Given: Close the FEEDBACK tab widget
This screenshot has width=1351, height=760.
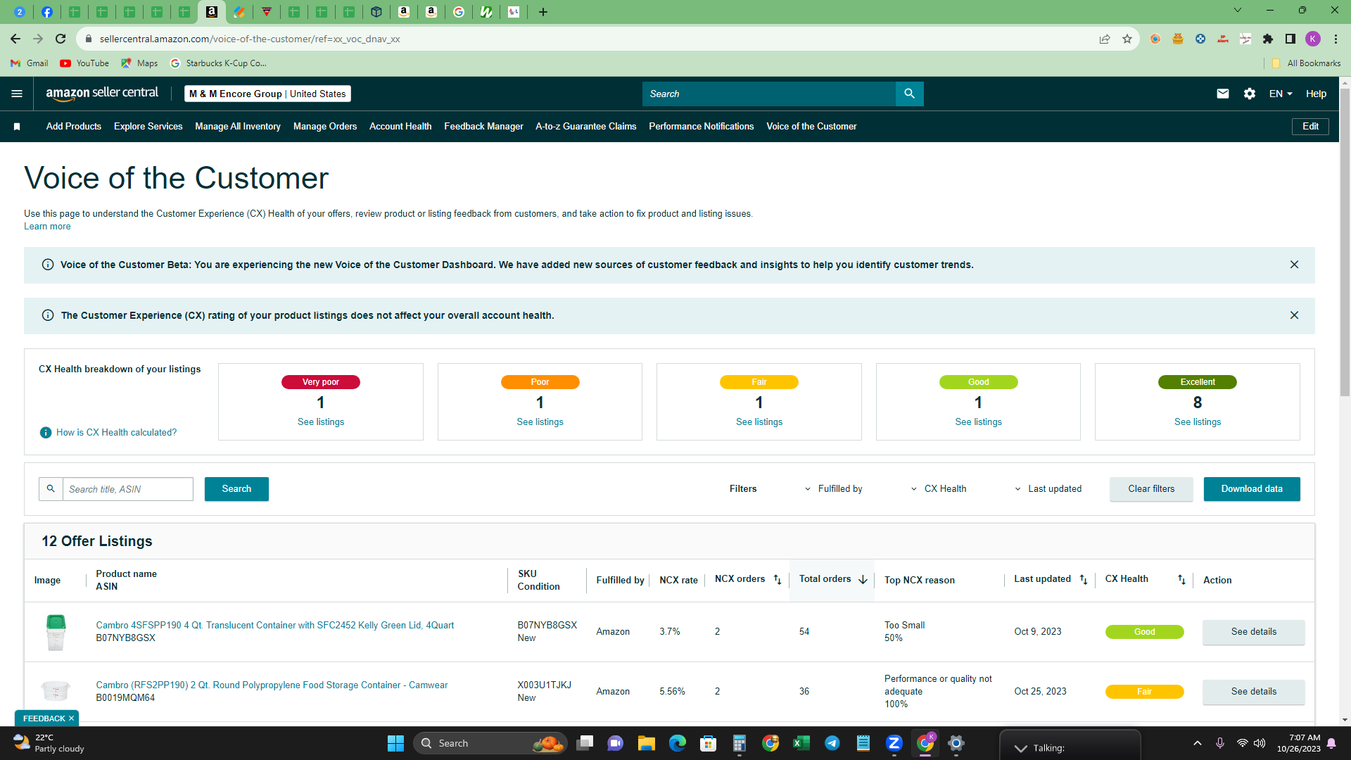Looking at the screenshot, I should (71, 718).
